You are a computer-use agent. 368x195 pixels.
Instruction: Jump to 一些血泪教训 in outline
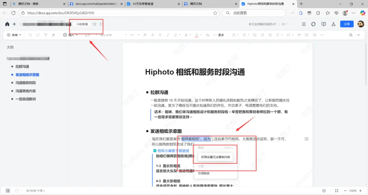click(26, 99)
